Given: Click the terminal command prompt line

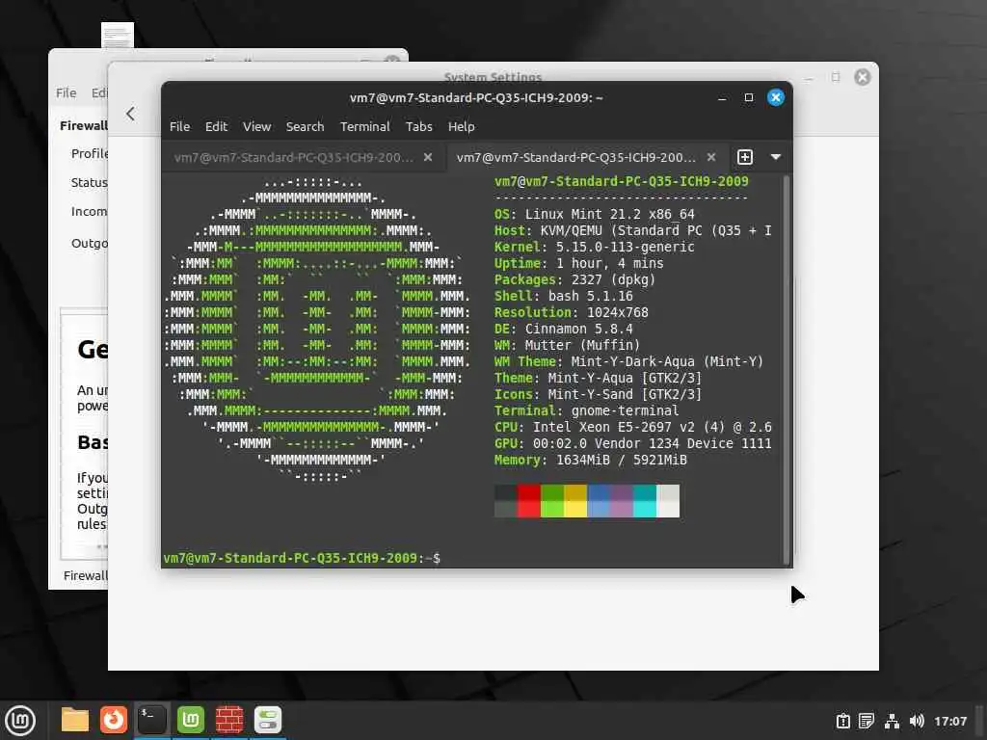Looking at the screenshot, I should pos(302,558).
